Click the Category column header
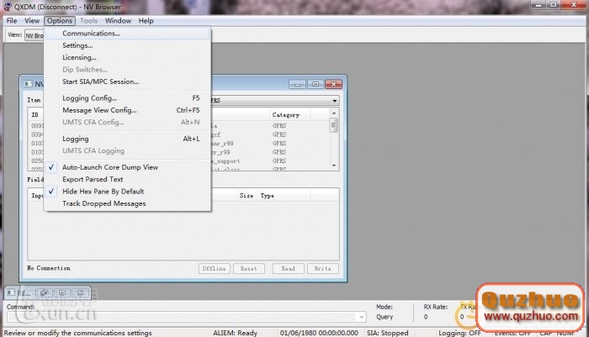The image size is (589, 337). point(286,115)
